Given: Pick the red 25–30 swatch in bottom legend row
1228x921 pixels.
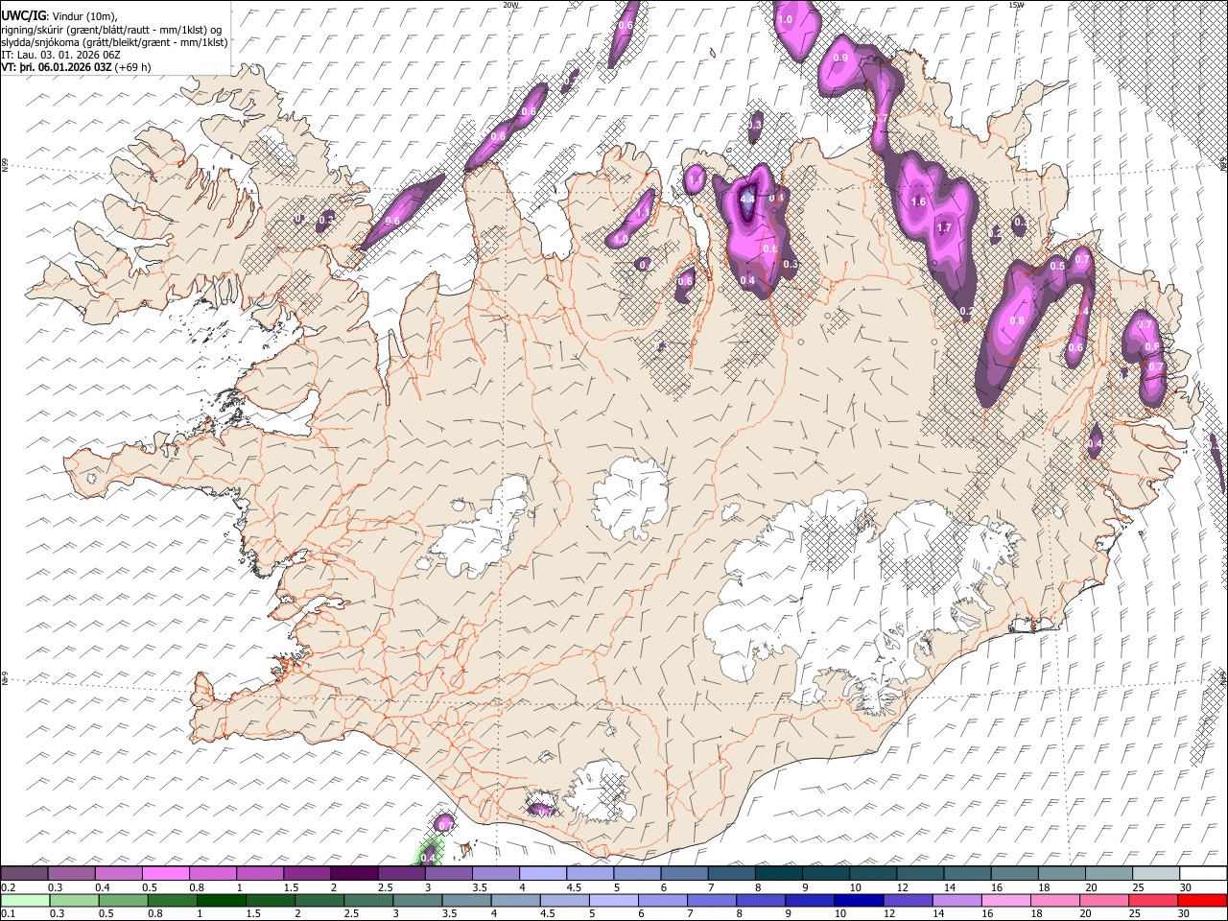Looking at the screenshot, I should (1153, 900).
